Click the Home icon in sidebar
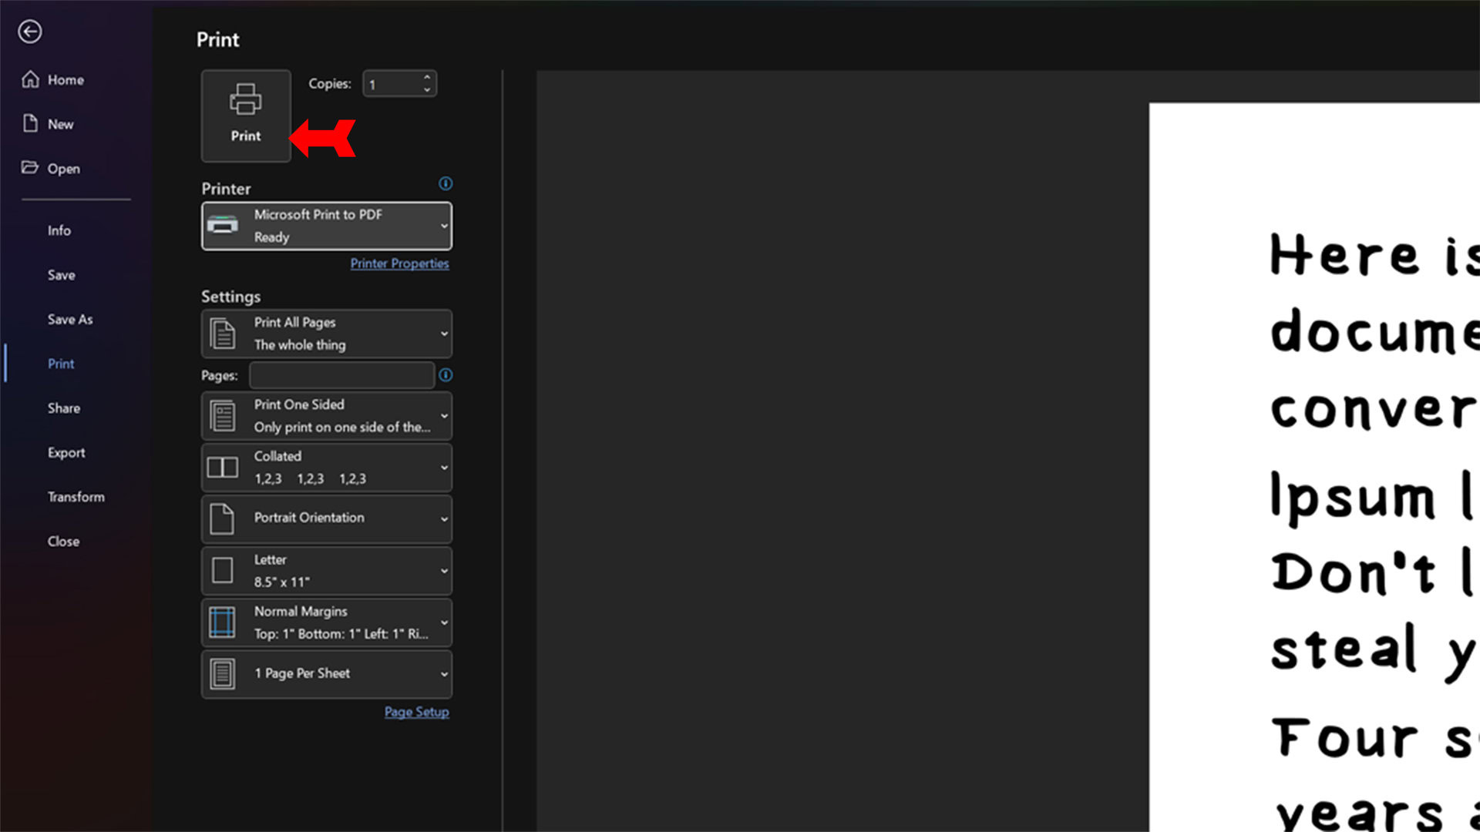This screenshot has height=832, width=1480. (30, 79)
